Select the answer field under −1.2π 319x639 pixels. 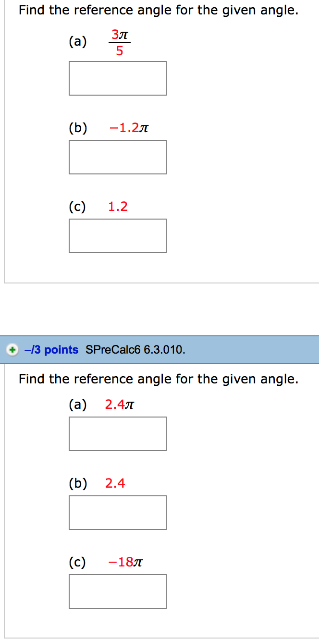coord(118,157)
